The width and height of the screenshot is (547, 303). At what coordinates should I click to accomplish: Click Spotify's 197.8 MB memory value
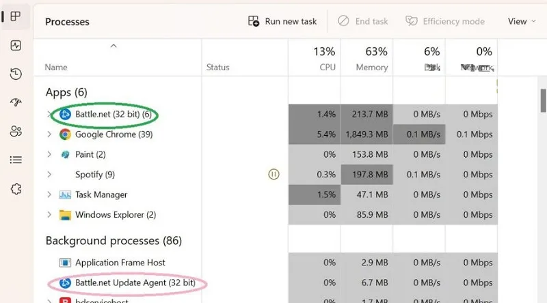[370, 175]
